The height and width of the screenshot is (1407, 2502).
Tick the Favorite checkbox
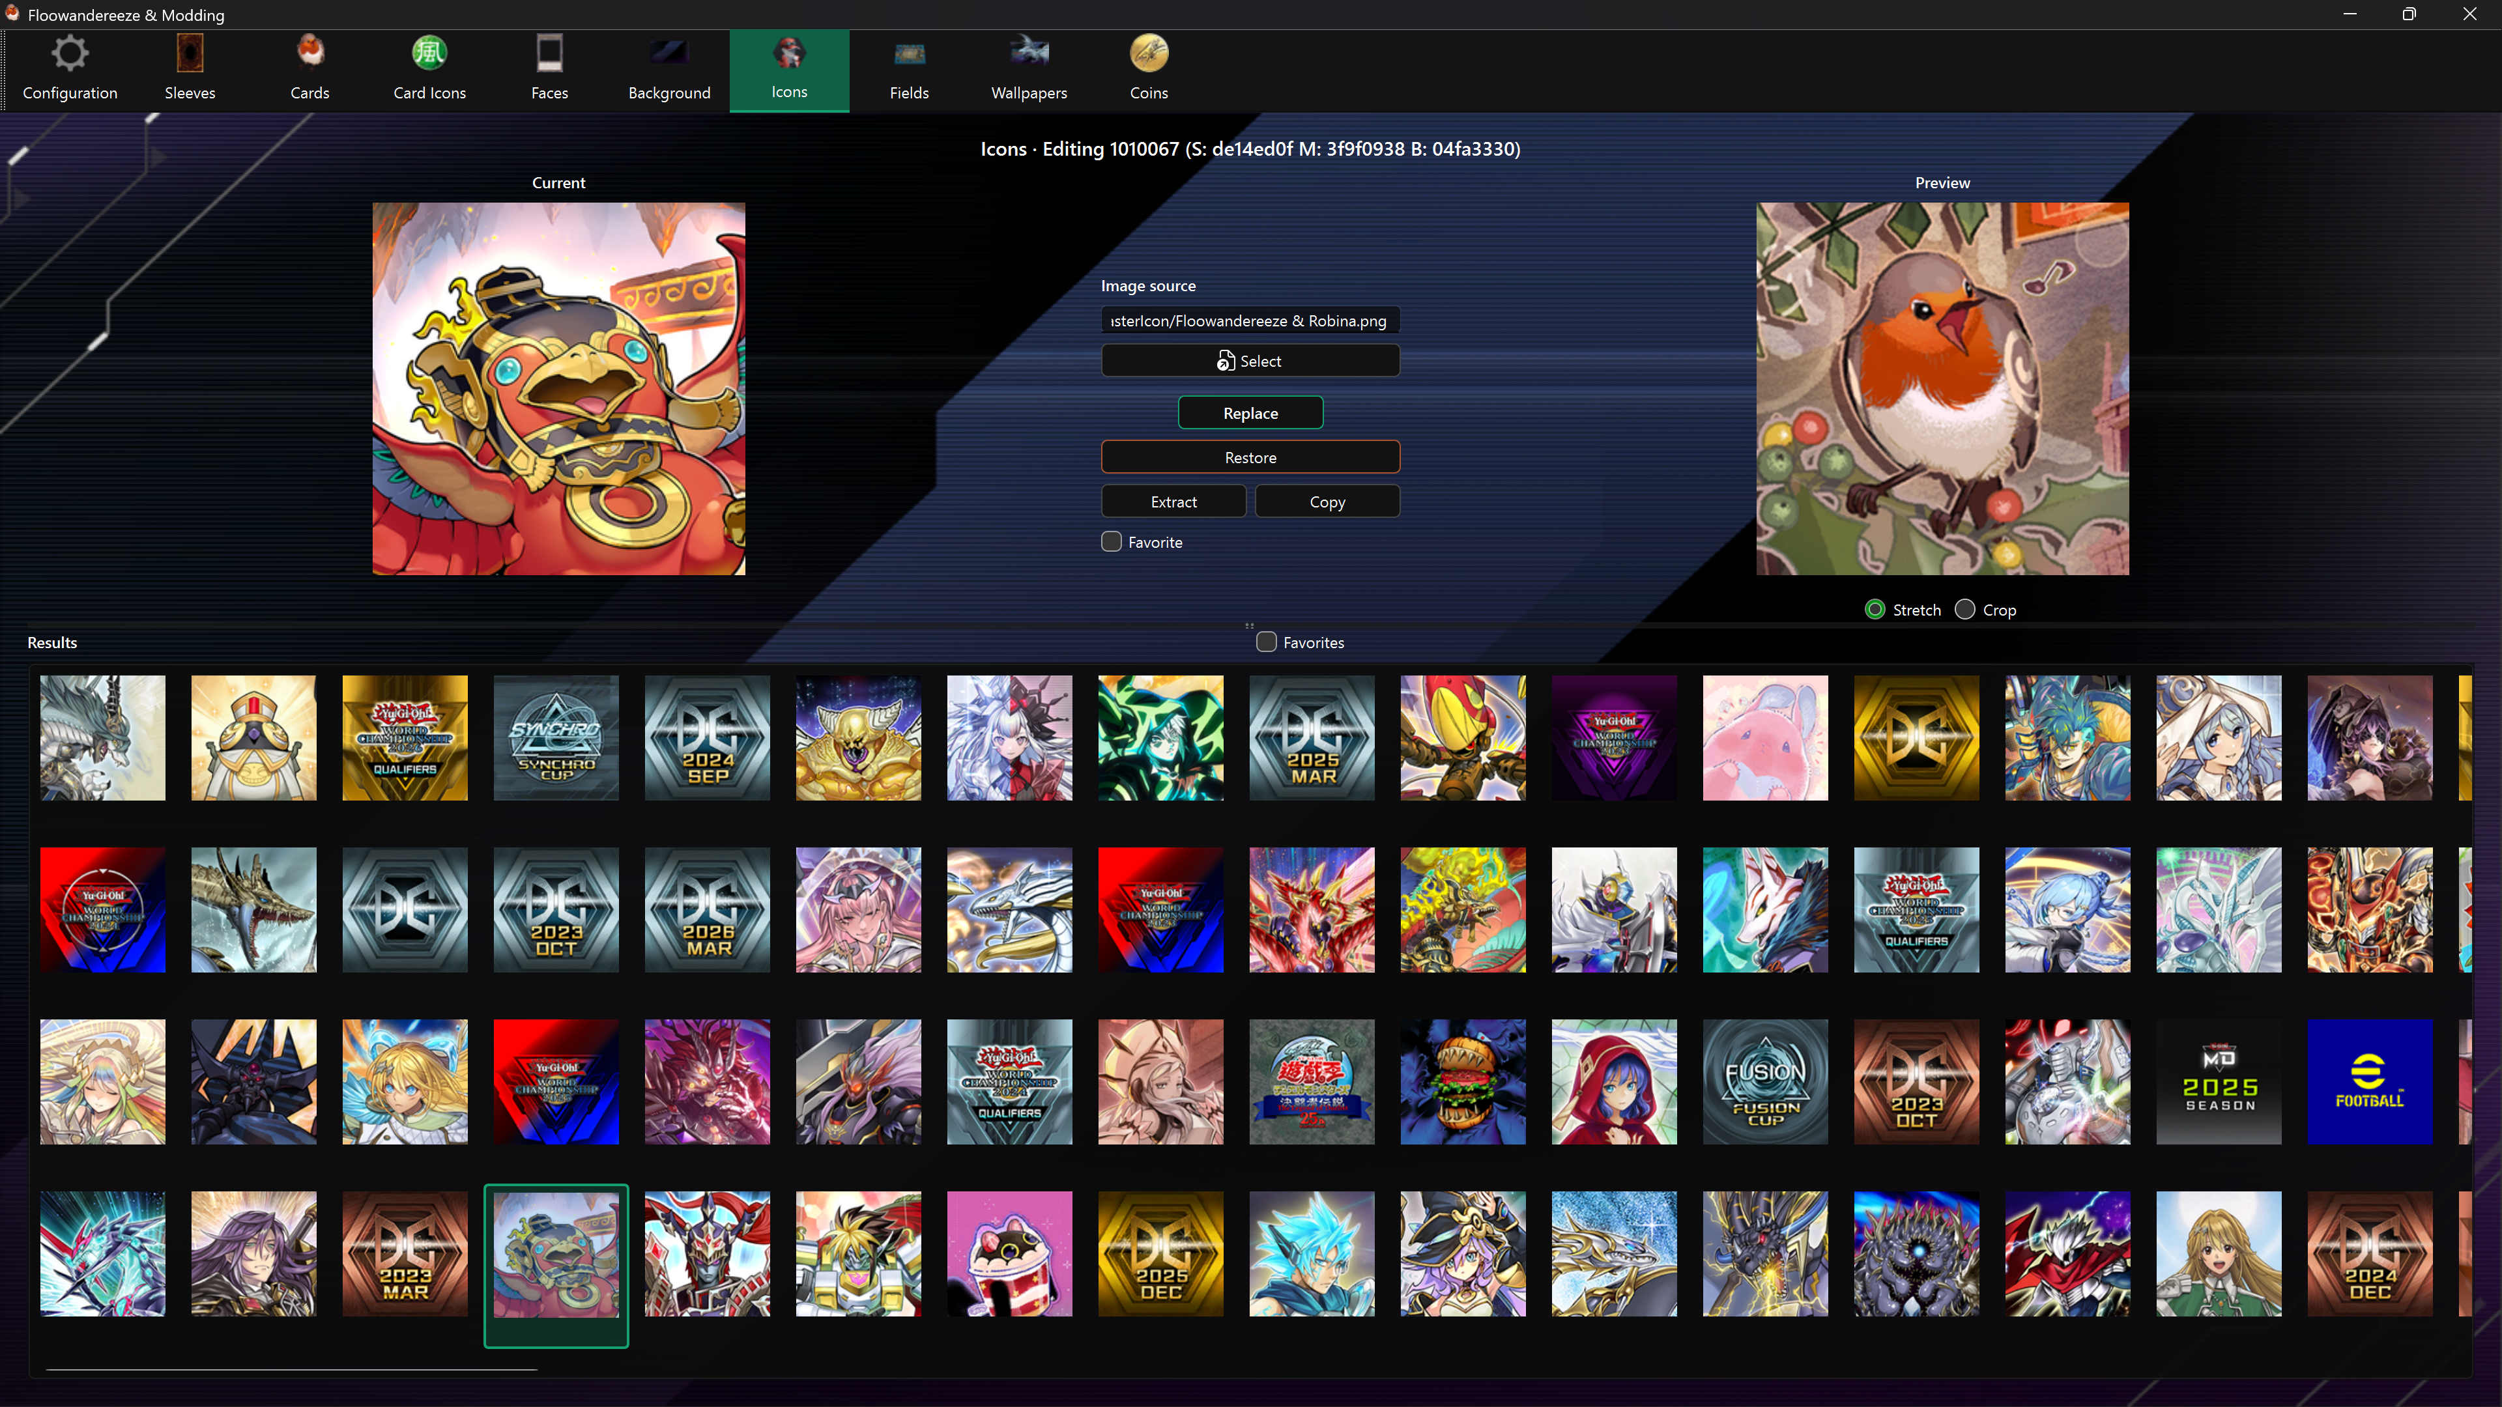click(x=1112, y=542)
